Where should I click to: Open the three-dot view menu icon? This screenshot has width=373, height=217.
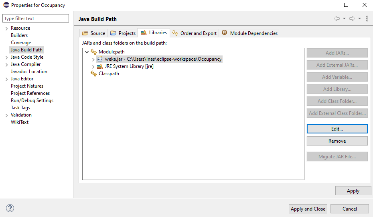coord(367,18)
